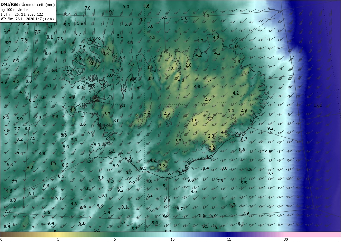Click the 8.7 value south of Iceland
The width and height of the screenshot is (341, 242).
(180, 209)
